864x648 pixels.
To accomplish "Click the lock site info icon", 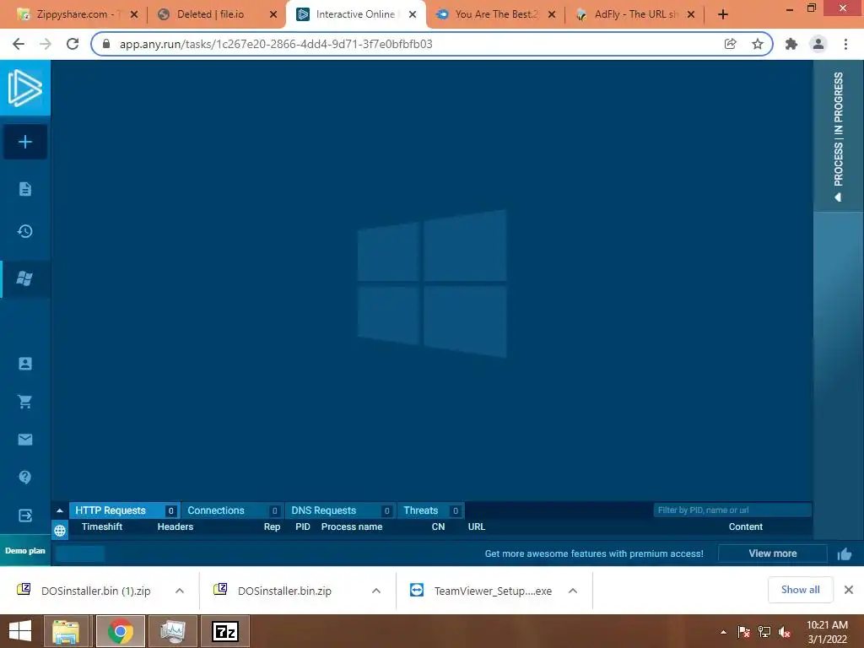I will [x=106, y=44].
